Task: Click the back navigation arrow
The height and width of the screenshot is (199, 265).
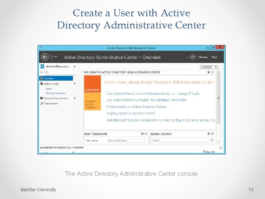Action: 45,57
